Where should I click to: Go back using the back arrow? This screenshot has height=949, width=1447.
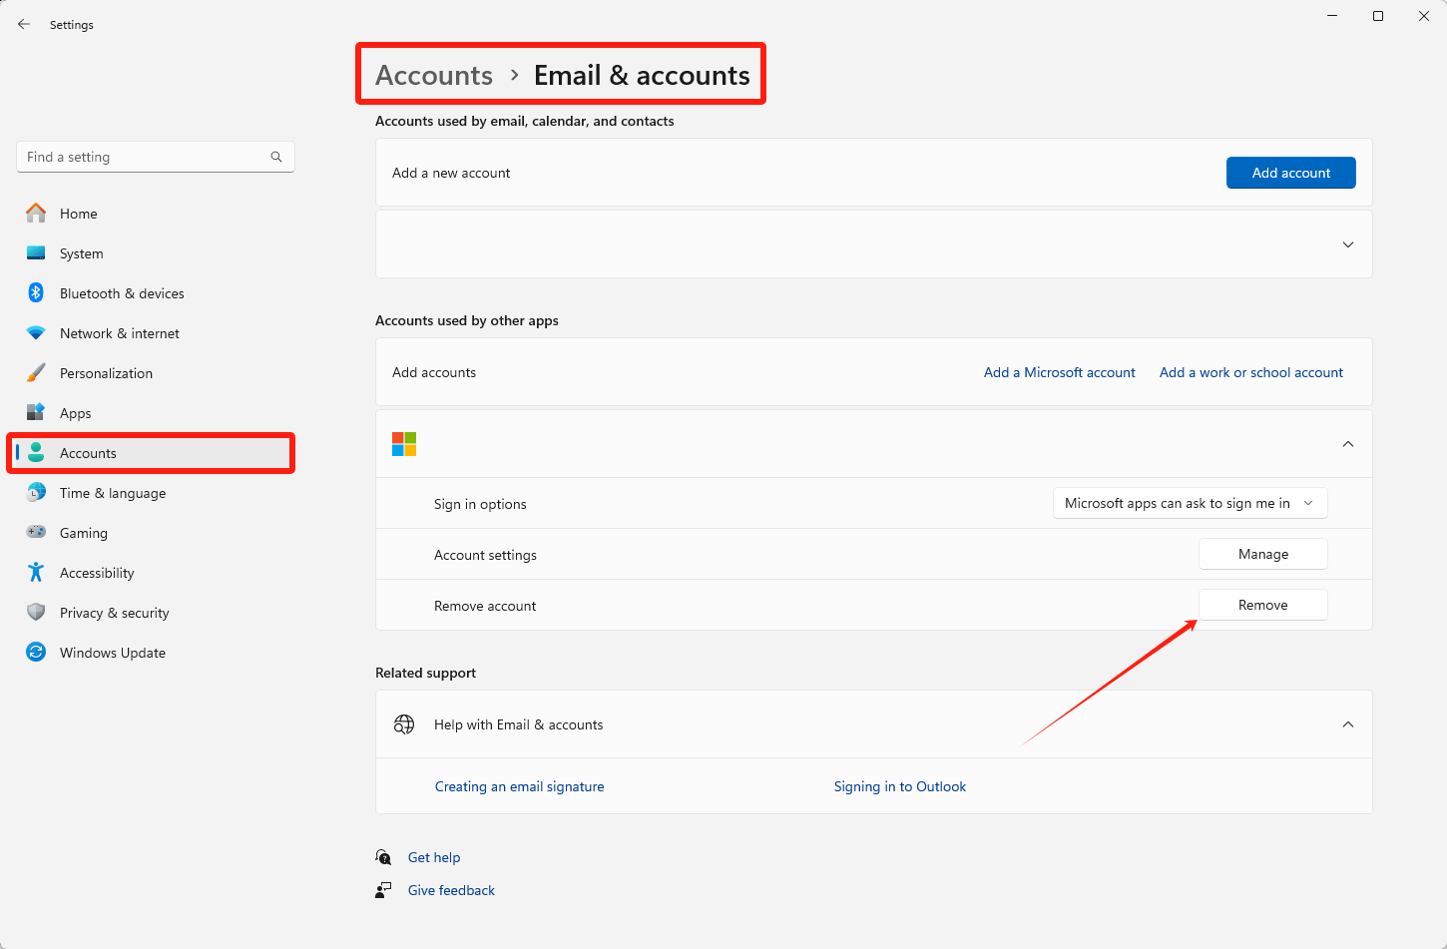click(x=24, y=24)
